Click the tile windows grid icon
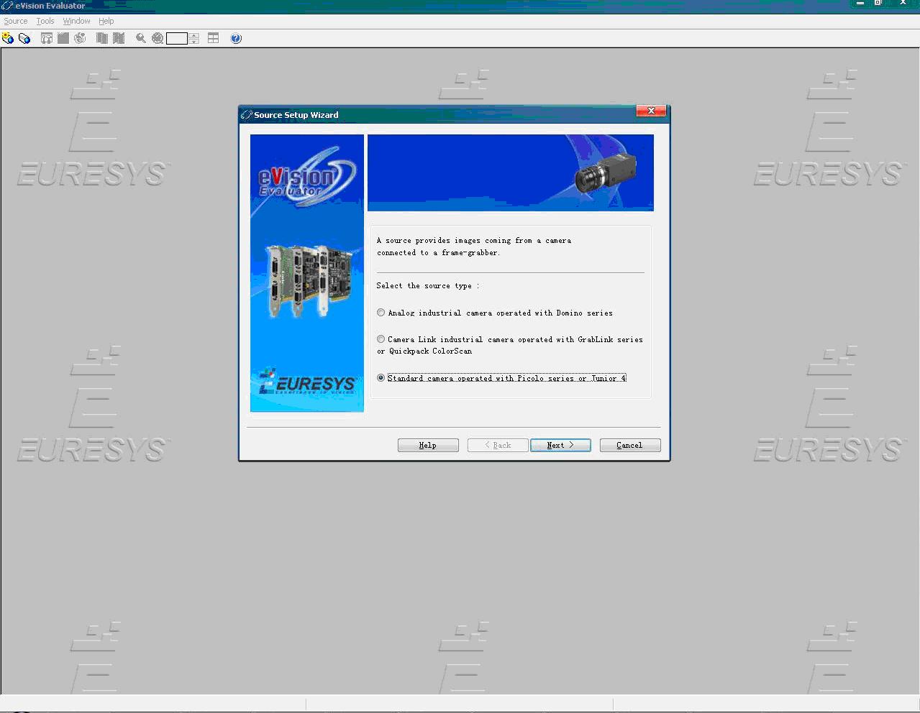Image resolution: width=920 pixels, height=713 pixels. [x=214, y=38]
